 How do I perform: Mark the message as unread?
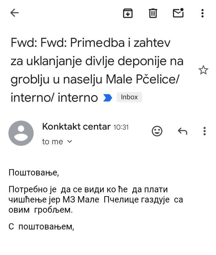coord(178,13)
